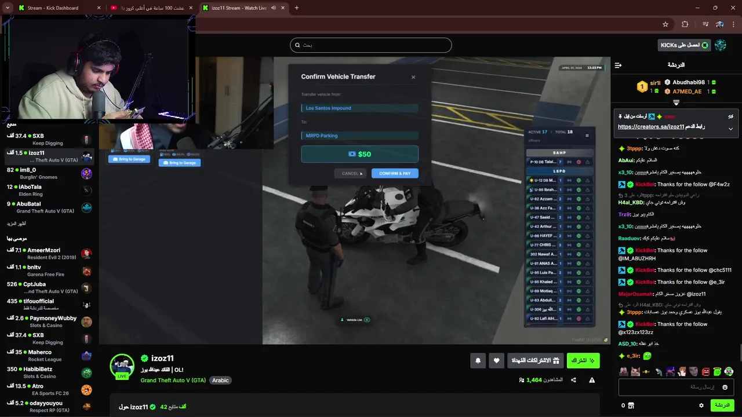742x417 pixels.
Task: Open the tab search dropdown arrow
Action: click(x=8, y=8)
